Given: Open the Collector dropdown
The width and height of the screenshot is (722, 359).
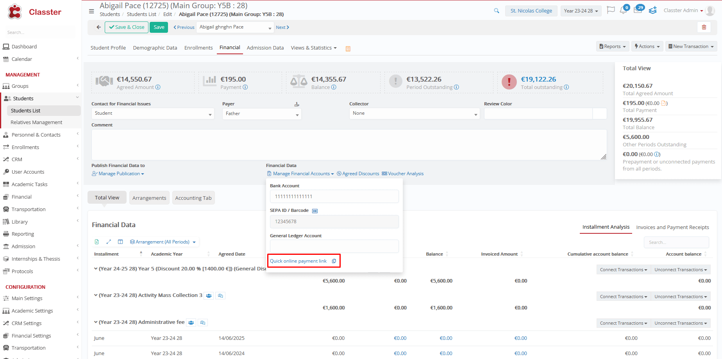Looking at the screenshot, I should pyautogui.click(x=414, y=114).
